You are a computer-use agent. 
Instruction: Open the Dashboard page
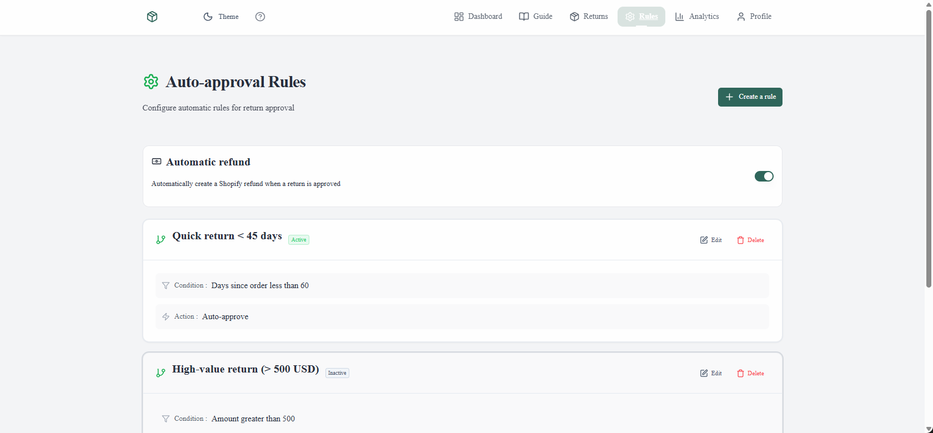click(478, 17)
